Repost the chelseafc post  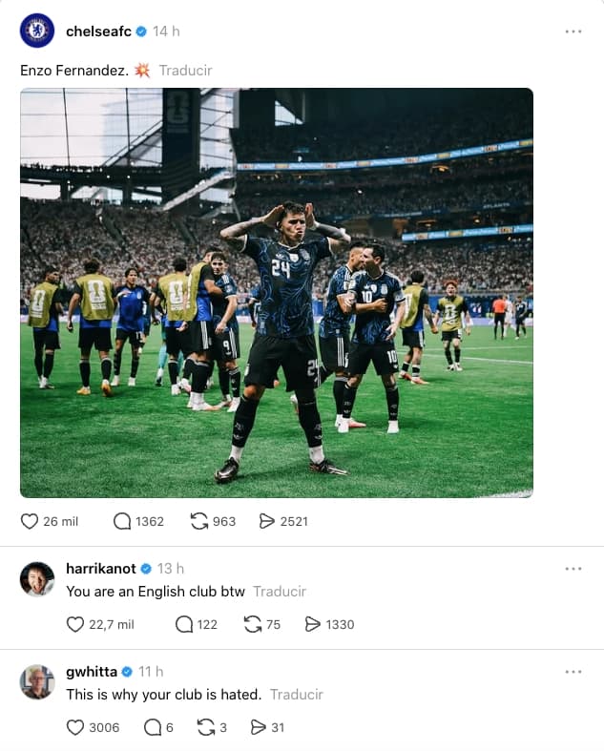(x=199, y=521)
